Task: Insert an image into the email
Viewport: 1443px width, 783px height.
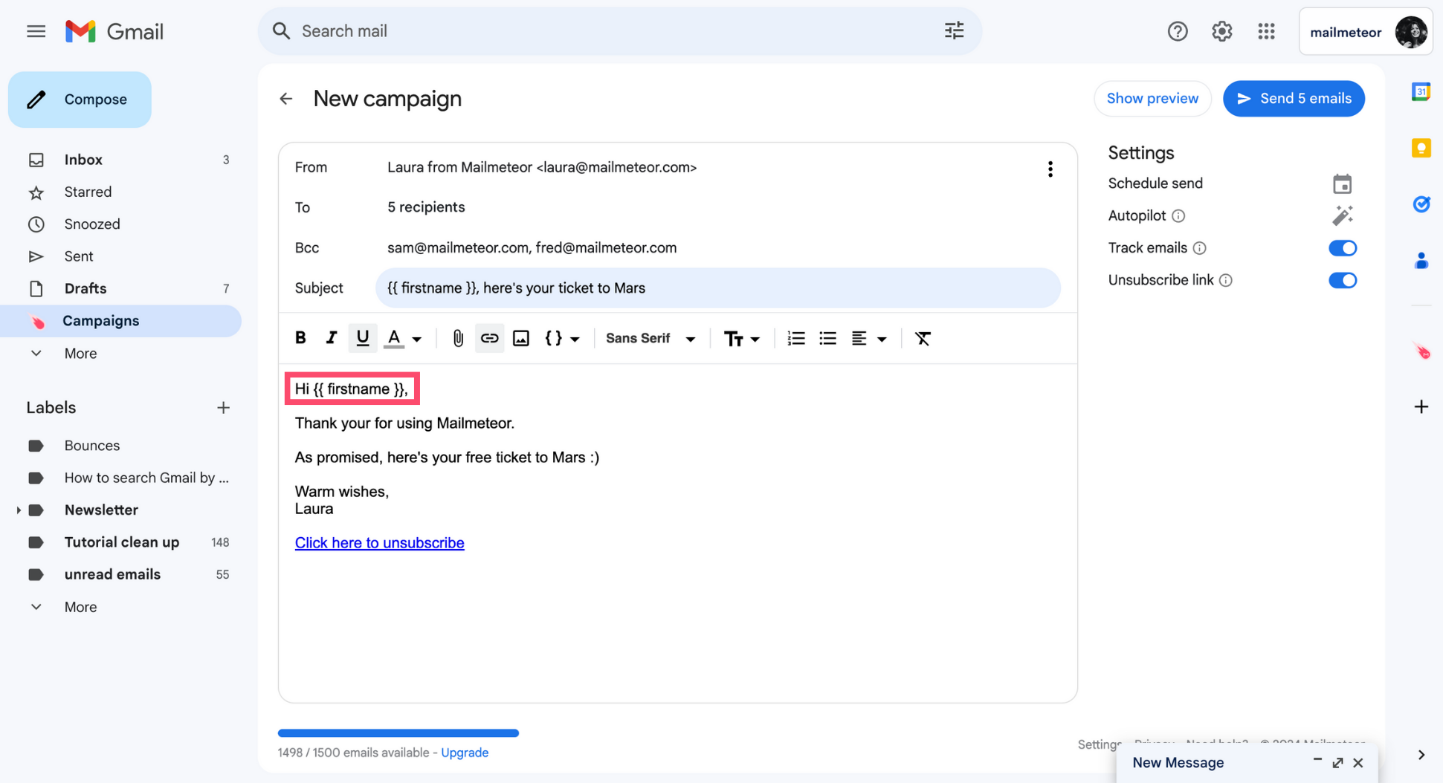Action: [520, 338]
